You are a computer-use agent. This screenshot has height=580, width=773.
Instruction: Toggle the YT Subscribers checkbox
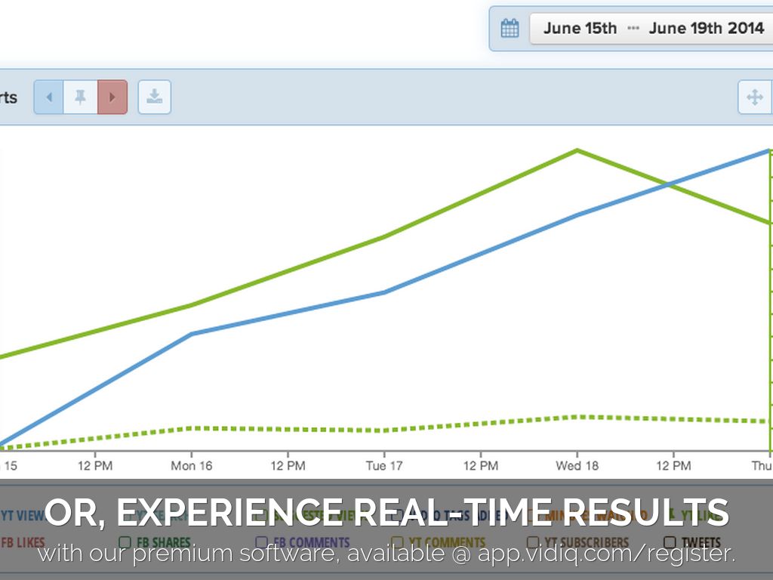[x=533, y=542]
